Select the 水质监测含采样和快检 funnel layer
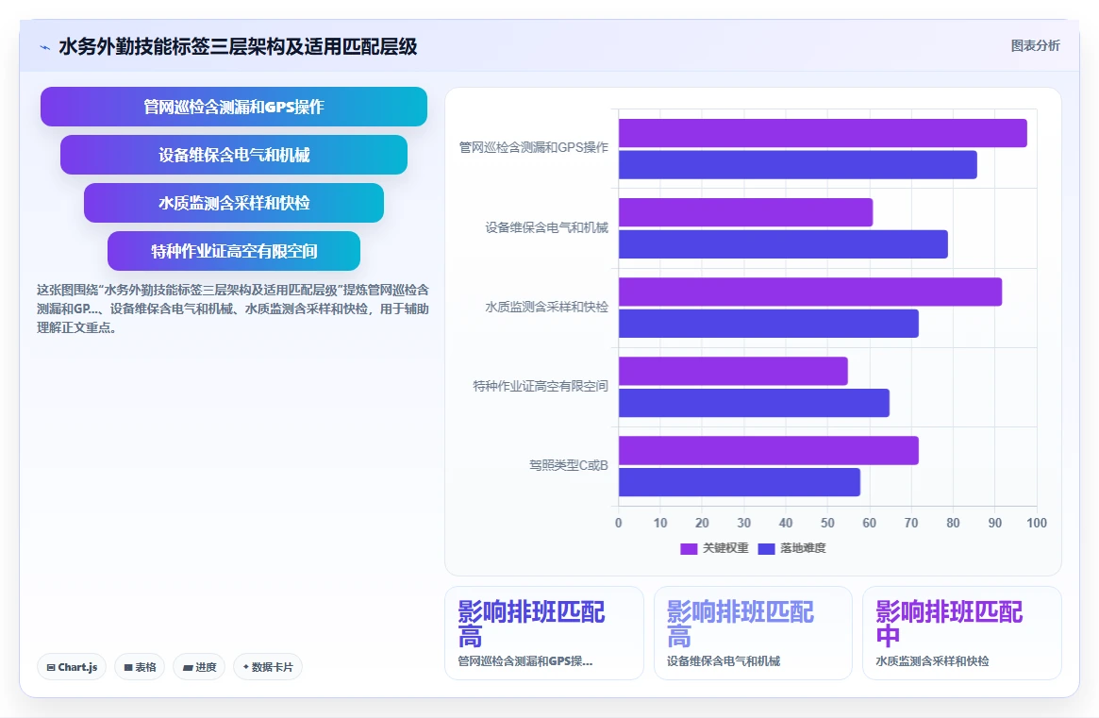This screenshot has width=1099, height=718. pos(233,203)
